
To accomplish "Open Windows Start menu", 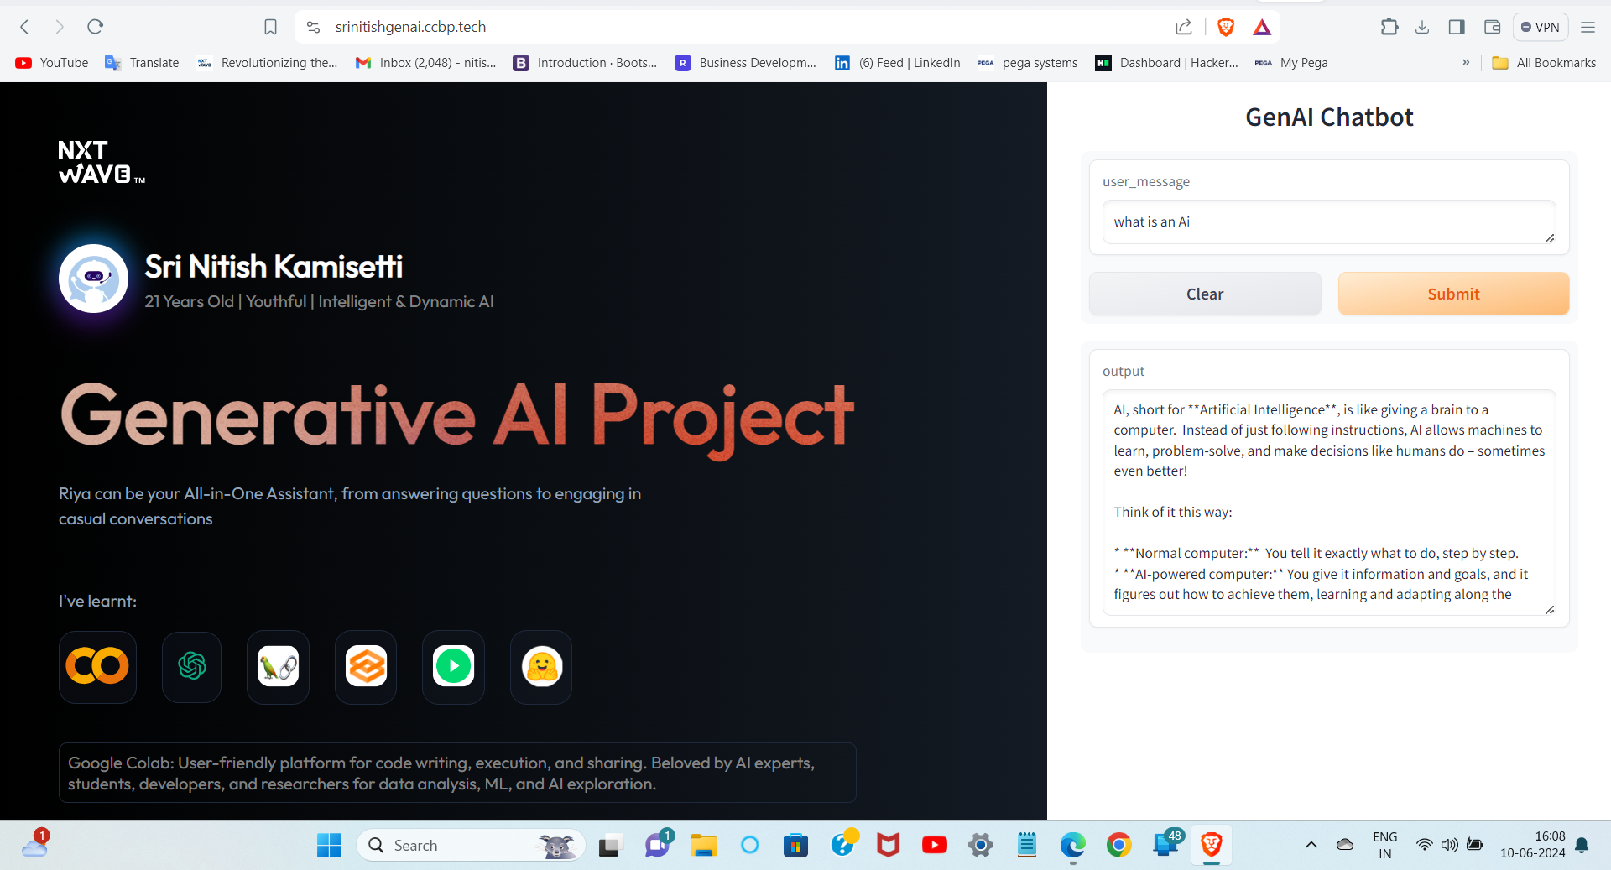I will point(329,845).
